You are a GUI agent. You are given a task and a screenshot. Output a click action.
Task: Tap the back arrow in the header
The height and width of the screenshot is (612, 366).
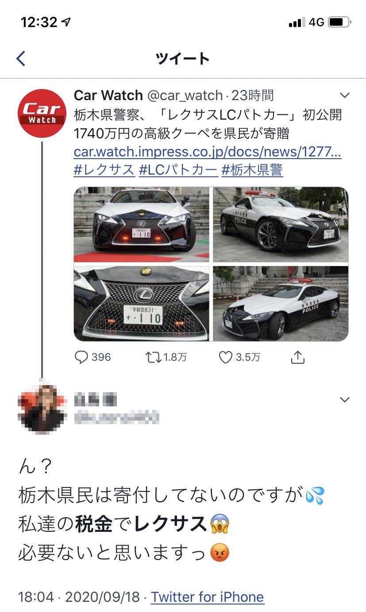[x=21, y=58]
